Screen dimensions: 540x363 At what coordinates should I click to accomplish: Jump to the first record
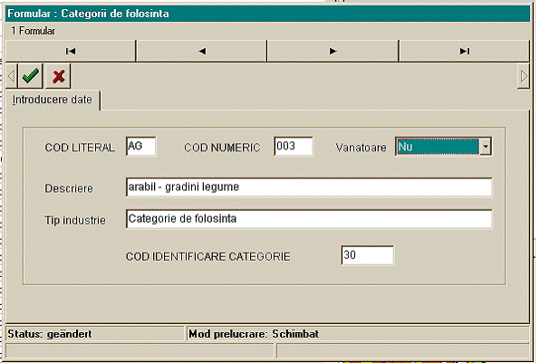coord(71,51)
